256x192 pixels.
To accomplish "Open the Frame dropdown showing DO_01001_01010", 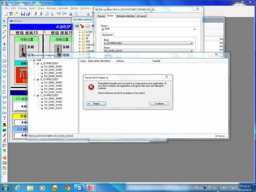I will click(x=148, y=51).
